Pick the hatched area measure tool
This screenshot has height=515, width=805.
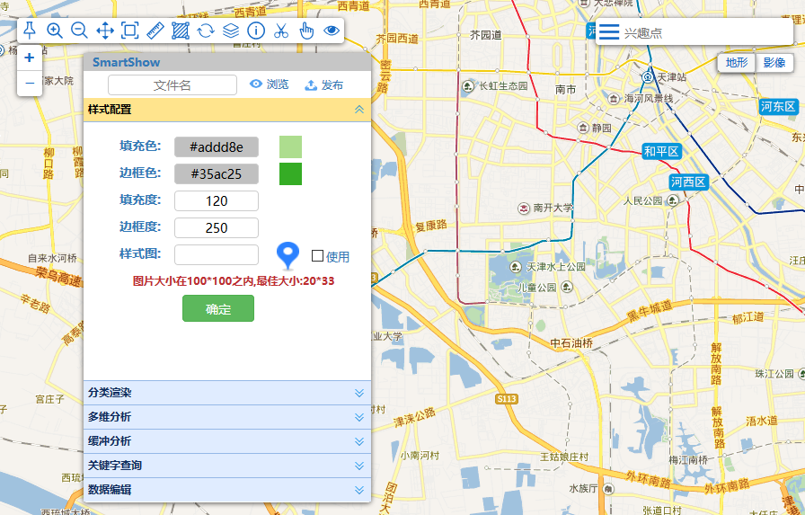(x=181, y=31)
